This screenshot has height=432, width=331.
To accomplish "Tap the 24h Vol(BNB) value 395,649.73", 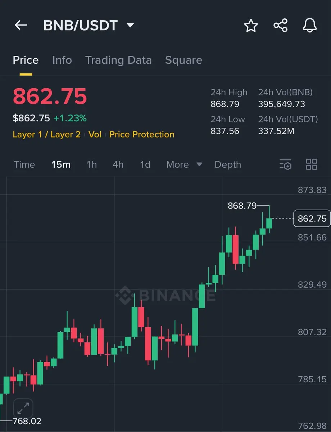I will (x=281, y=104).
